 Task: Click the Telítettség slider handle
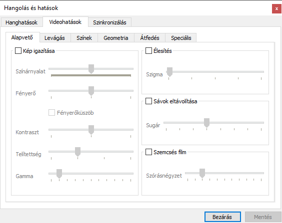(77, 152)
